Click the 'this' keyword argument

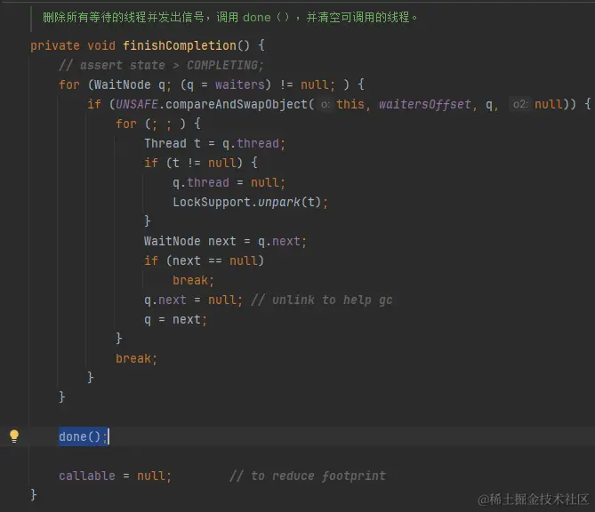click(x=350, y=104)
